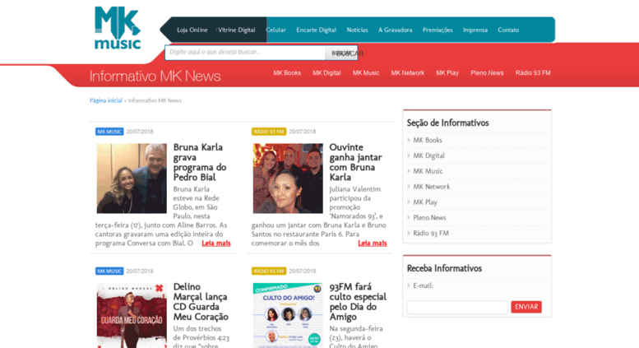
Task: Open MK Play in Seção de Informativos sidebar
Action: click(425, 202)
